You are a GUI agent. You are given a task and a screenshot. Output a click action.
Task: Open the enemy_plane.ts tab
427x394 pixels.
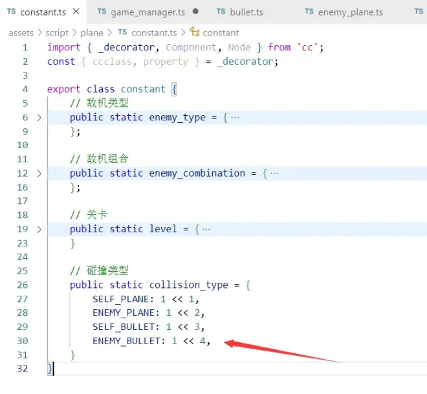click(x=350, y=12)
